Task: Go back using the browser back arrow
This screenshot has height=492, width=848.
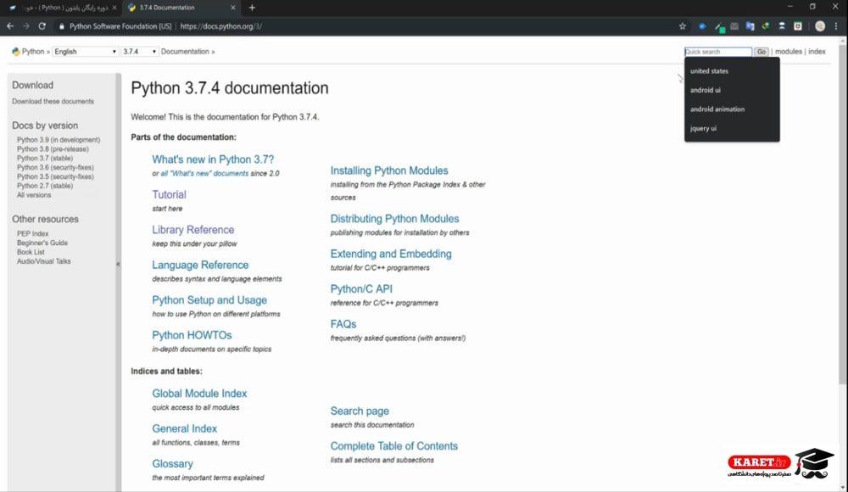Action: click(10, 26)
